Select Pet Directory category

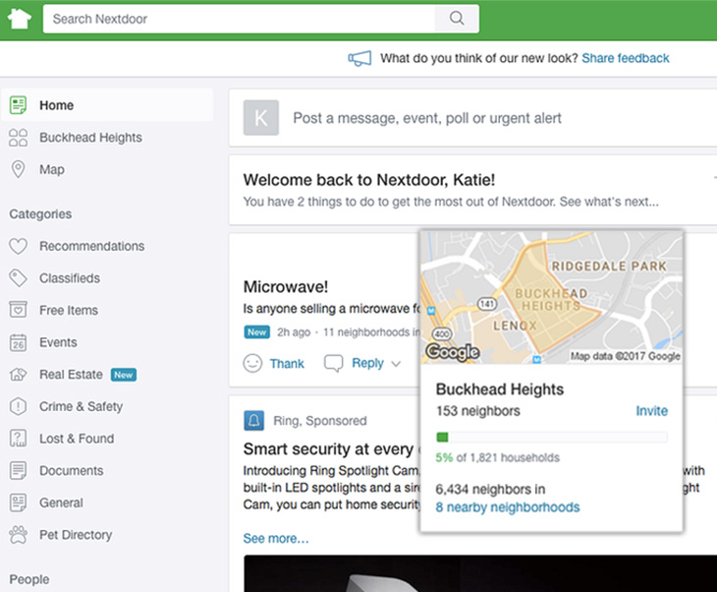pos(76,535)
